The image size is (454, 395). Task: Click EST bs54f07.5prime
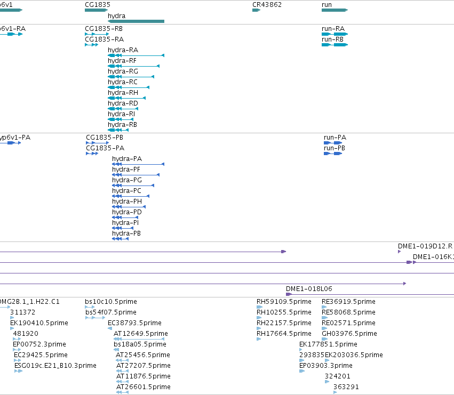coord(111,312)
